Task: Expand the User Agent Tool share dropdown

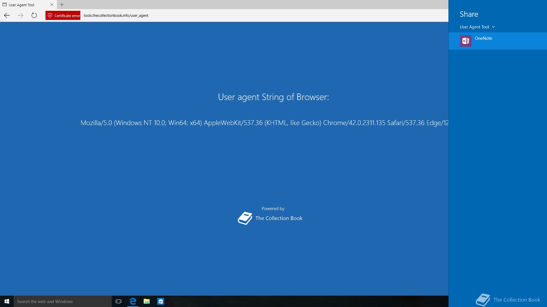Action: (x=477, y=27)
